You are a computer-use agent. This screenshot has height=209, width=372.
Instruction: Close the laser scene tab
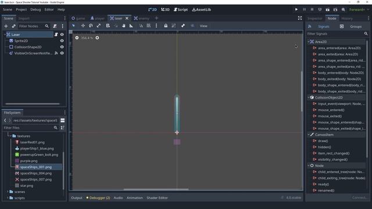(x=127, y=18)
